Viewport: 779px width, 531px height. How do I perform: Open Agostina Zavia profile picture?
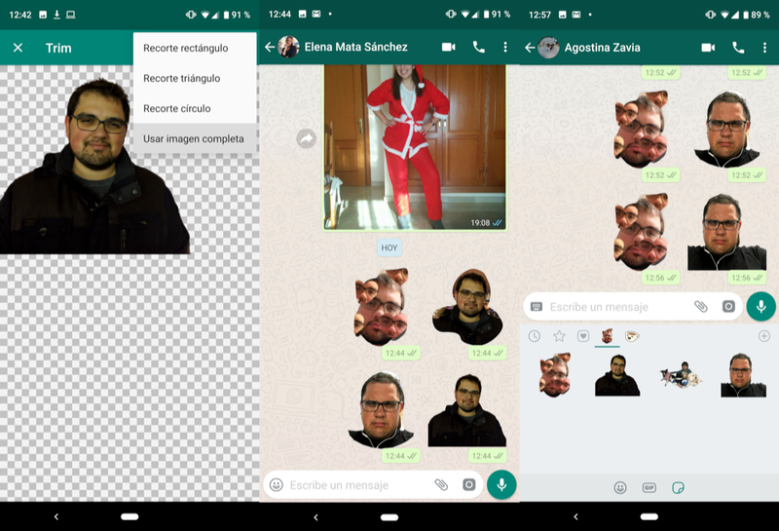tap(548, 48)
